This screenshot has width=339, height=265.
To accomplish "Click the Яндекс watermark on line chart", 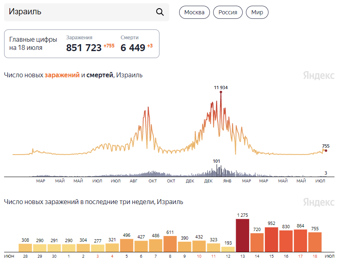I will (x=319, y=75).
